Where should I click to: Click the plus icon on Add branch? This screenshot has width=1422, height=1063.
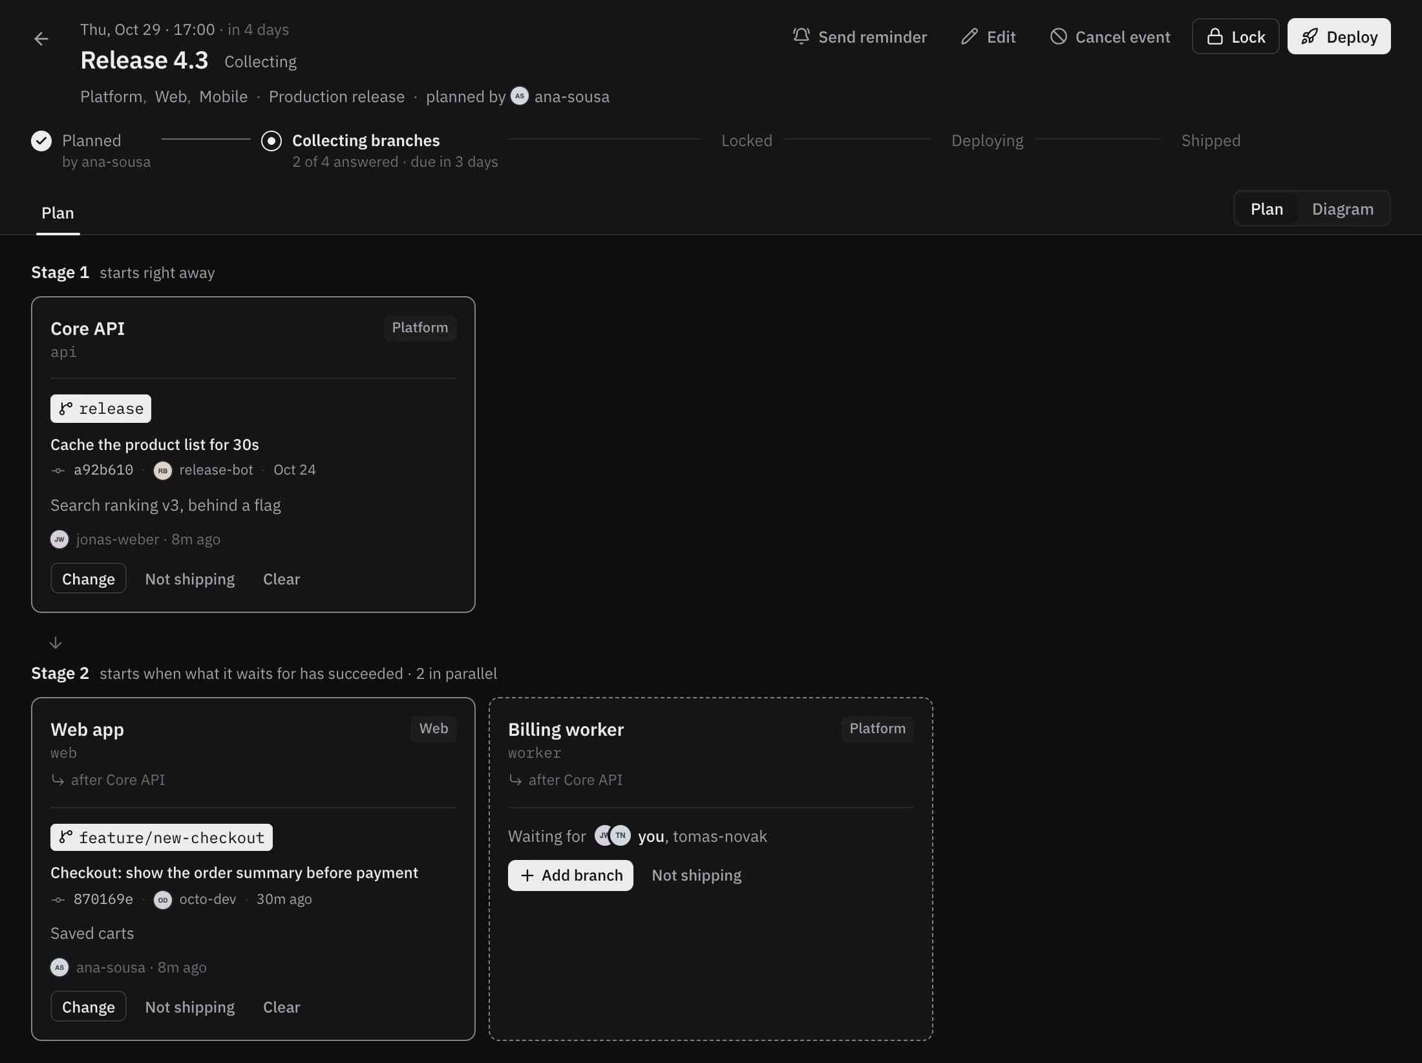point(527,875)
